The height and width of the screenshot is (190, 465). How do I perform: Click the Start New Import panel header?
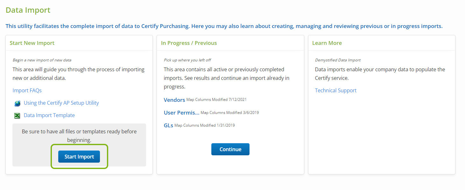pyautogui.click(x=32, y=43)
